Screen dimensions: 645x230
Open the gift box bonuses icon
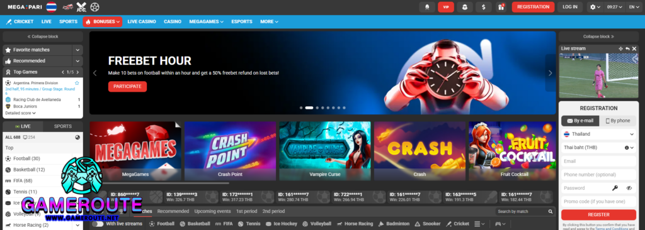pyautogui.click(x=501, y=7)
